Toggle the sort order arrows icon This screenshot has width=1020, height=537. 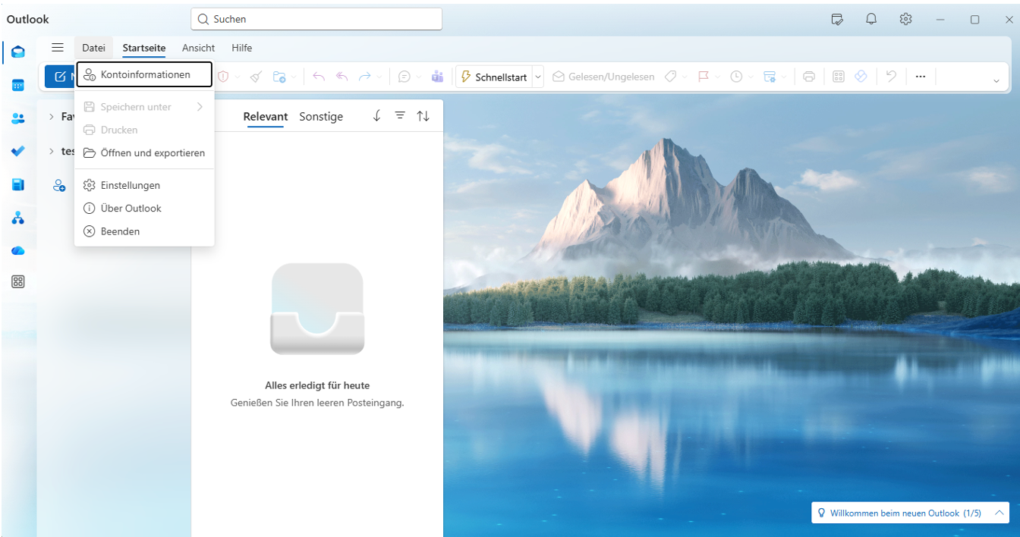tap(423, 116)
